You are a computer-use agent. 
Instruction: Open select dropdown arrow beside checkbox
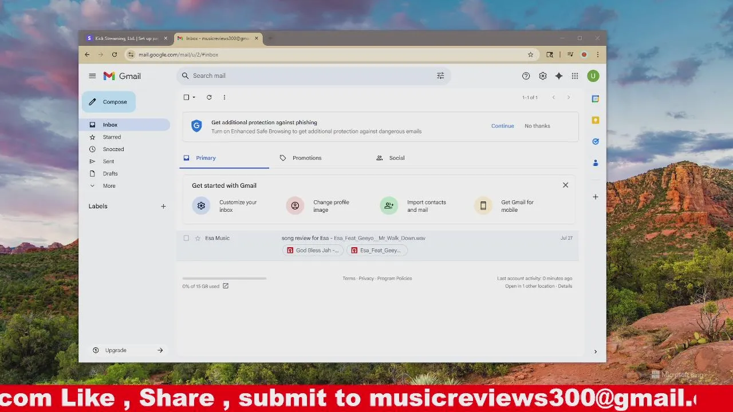[194, 97]
